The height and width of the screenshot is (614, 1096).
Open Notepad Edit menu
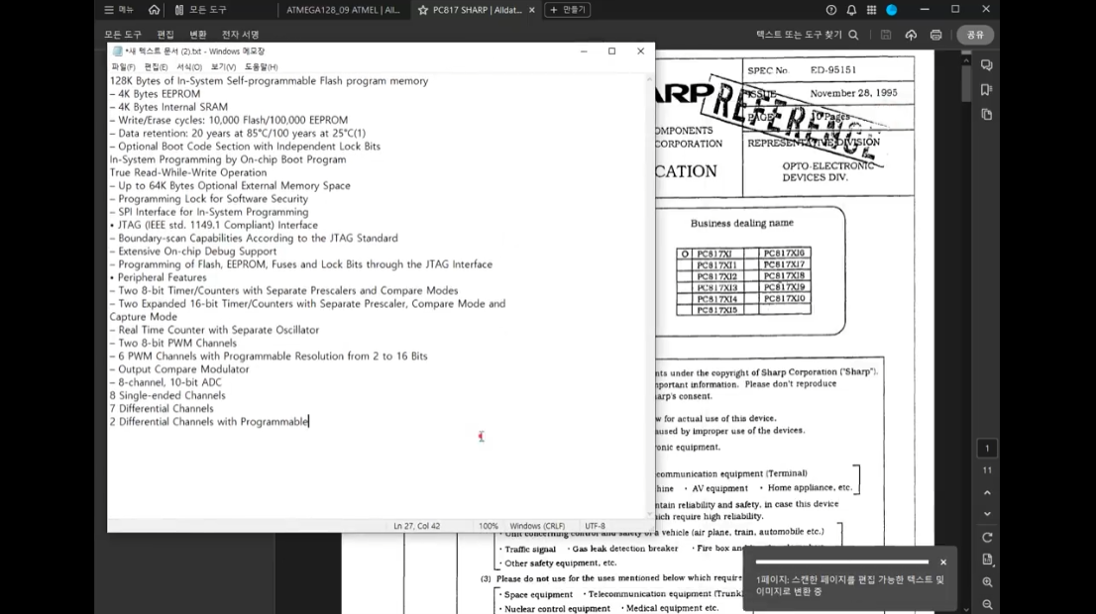(156, 67)
